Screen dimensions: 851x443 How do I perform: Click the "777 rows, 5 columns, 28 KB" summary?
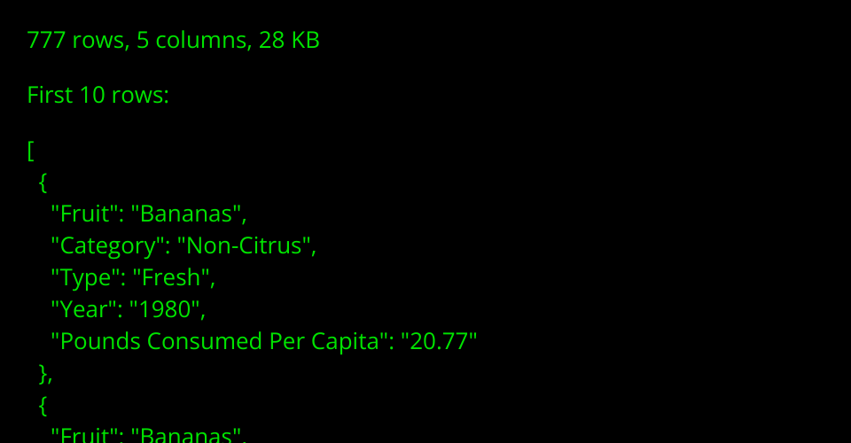173,40
